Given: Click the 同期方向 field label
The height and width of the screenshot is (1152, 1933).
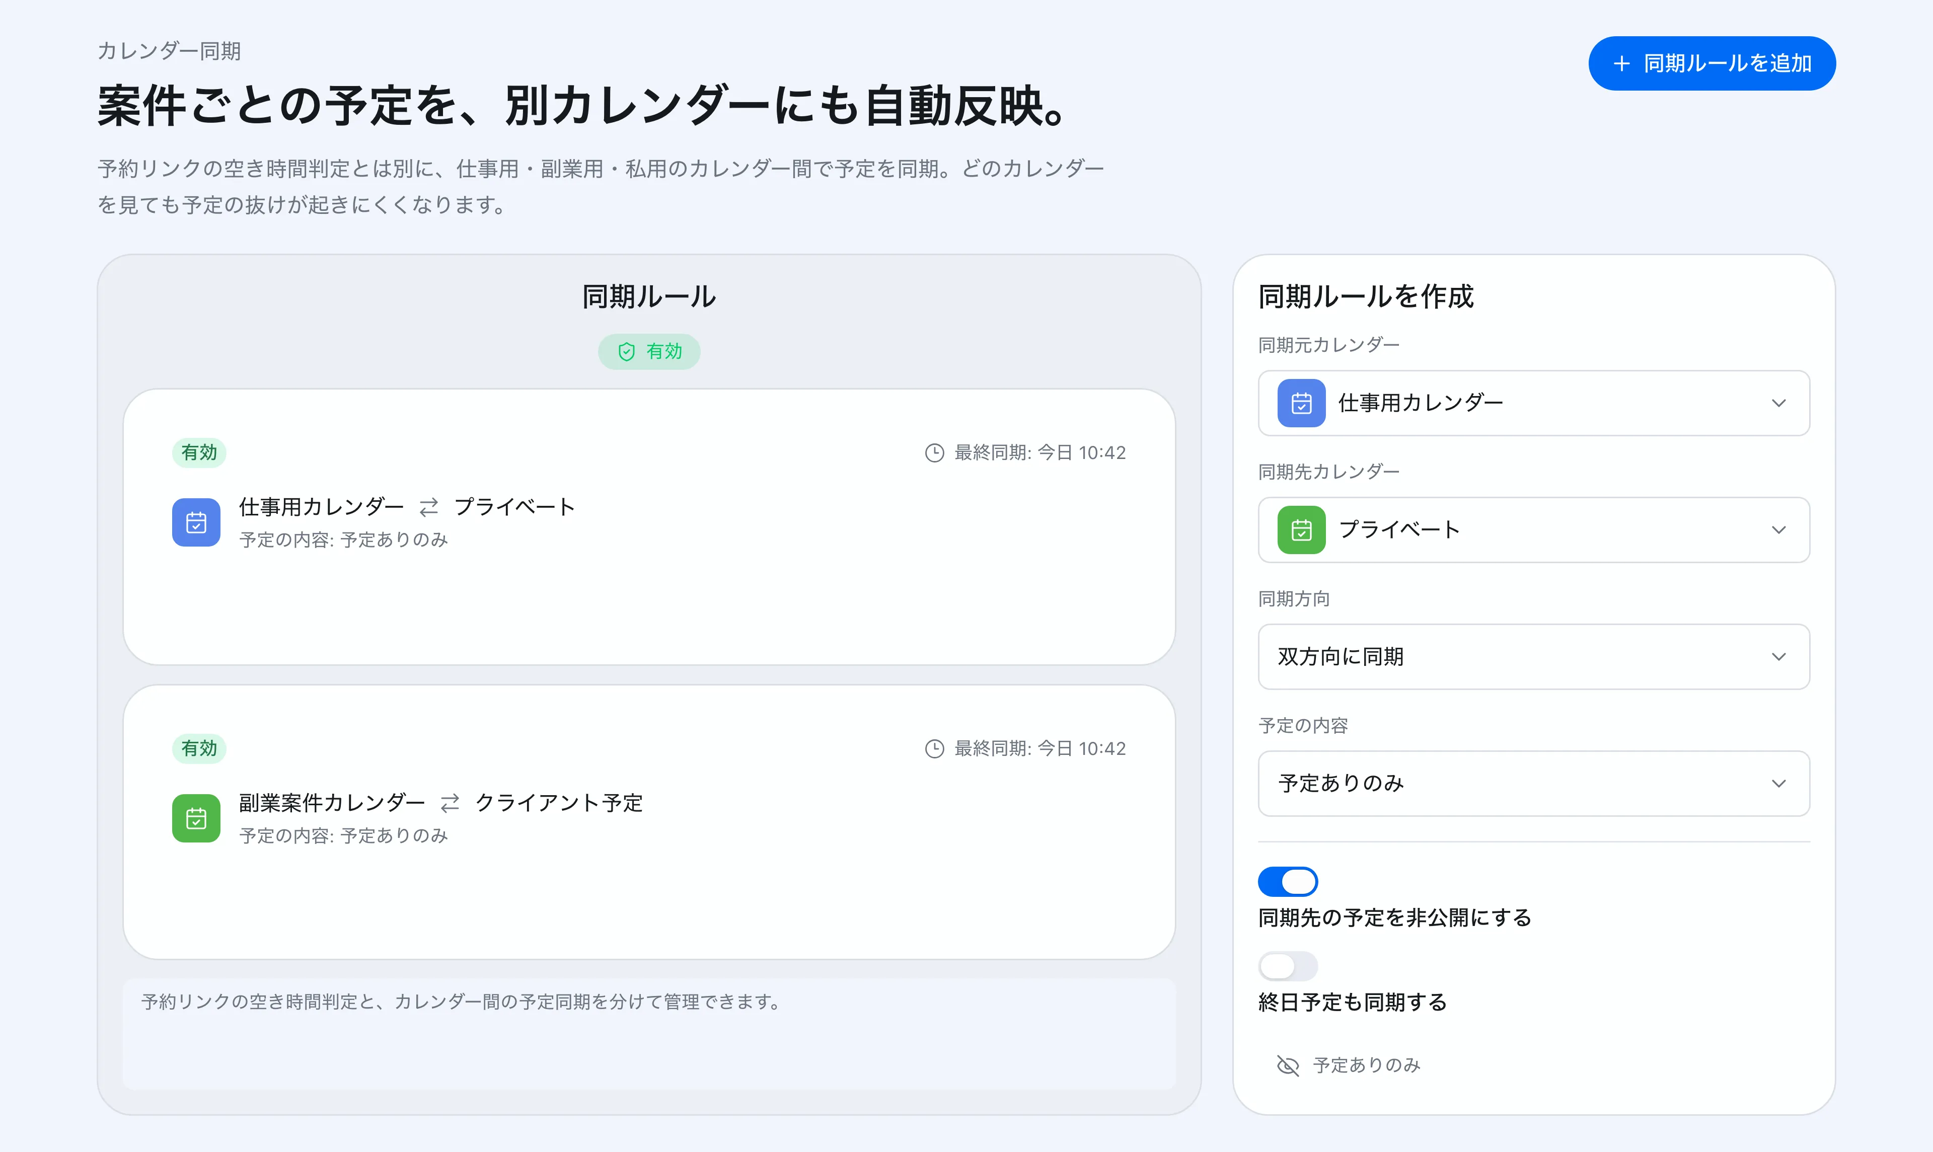Looking at the screenshot, I should click(1294, 598).
